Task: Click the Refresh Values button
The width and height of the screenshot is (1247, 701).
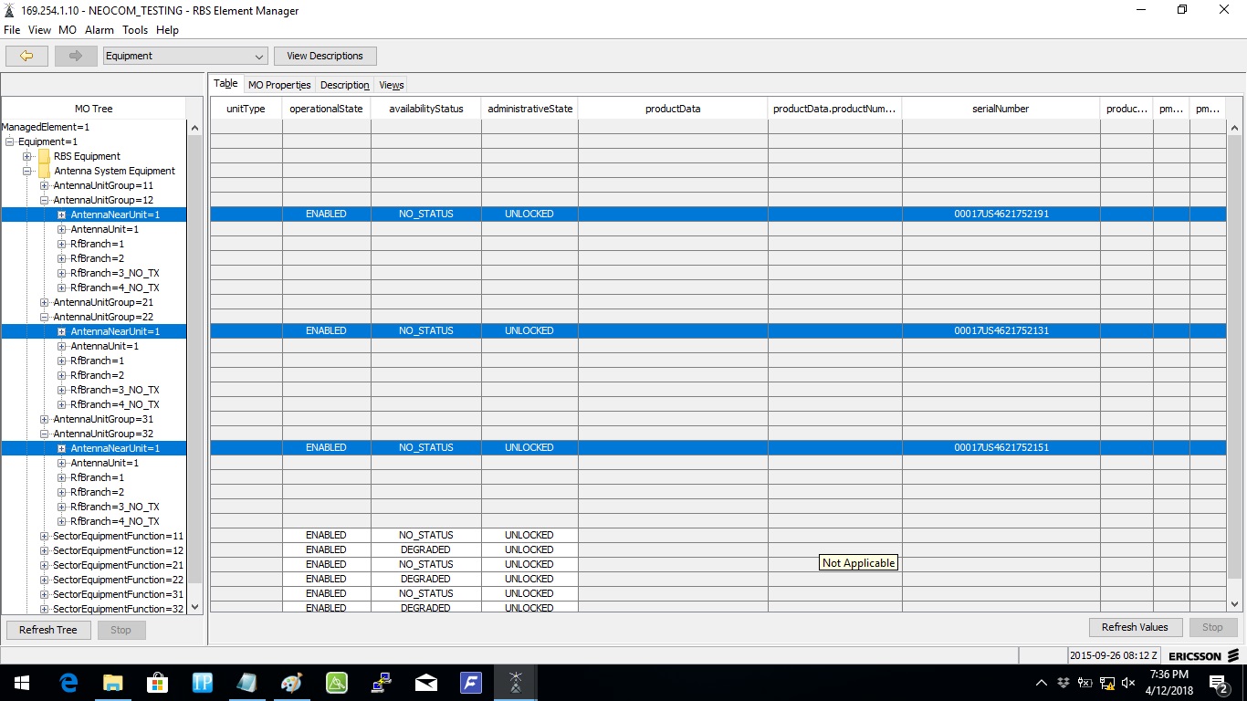Action: coord(1135,627)
